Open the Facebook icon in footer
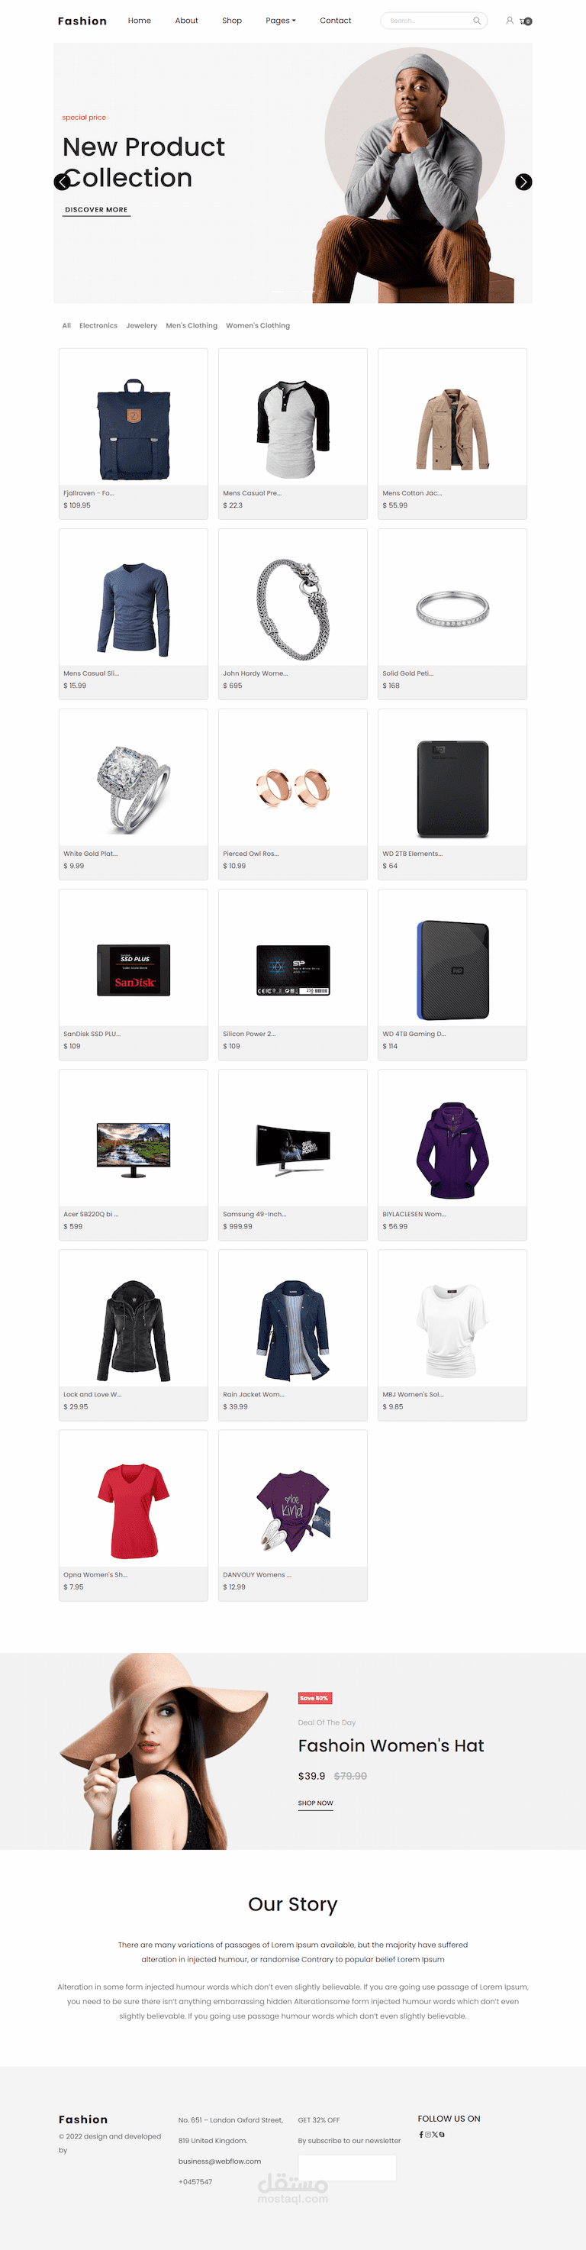Image resolution: width=586 pixels, height=2250 pixels. (421, 2135)
